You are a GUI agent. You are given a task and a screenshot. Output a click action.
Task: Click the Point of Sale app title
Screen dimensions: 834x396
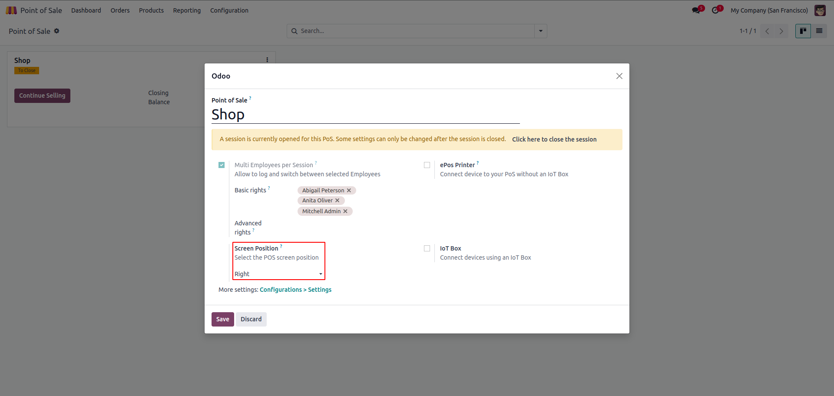tap(41, 10)
